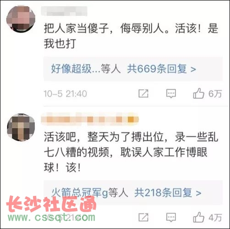Screen dimensions: 230x229
Task: Open the blurred orange username of second commenter
Action: 90,119
